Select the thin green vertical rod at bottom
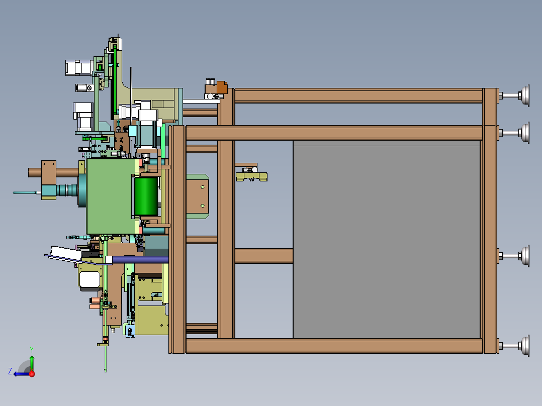The width and height of the screenshot is (542, 406). 106,358
